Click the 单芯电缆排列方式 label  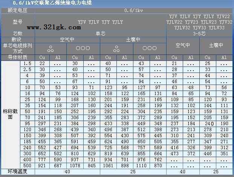click(x=17, y=48)
